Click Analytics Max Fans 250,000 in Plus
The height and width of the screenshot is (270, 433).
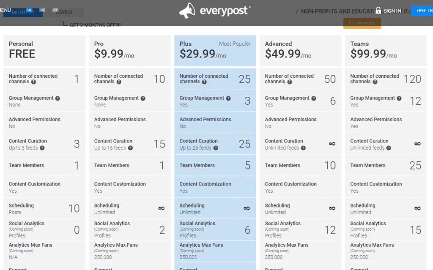(188, 257)
